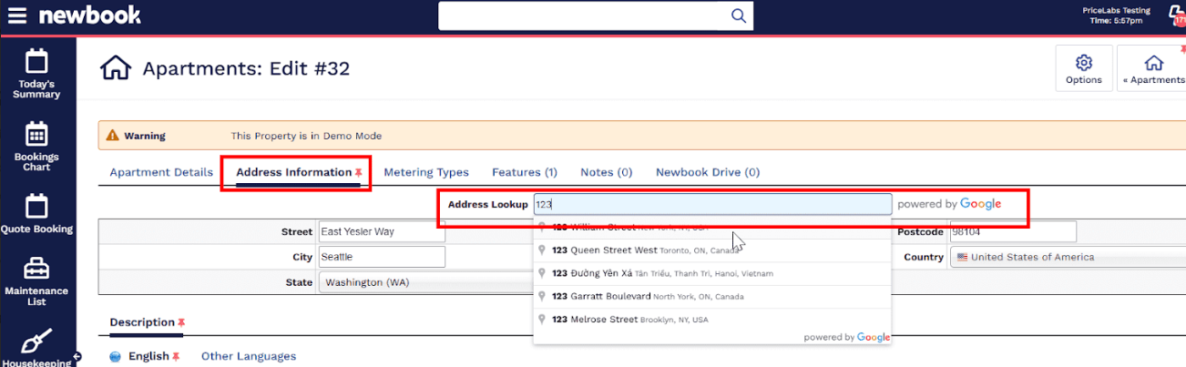The height and width of the screenshot is (367, 1186).
Task: Go back to Apartments list
Action: (1152, 68)
